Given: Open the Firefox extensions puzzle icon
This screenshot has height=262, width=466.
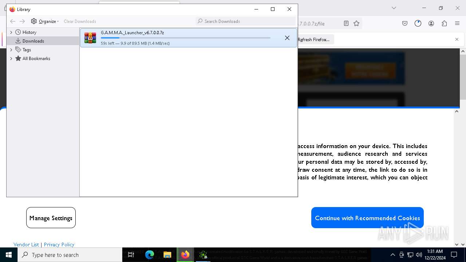Looking at the screenshot, I should click(x=444, y=23).
